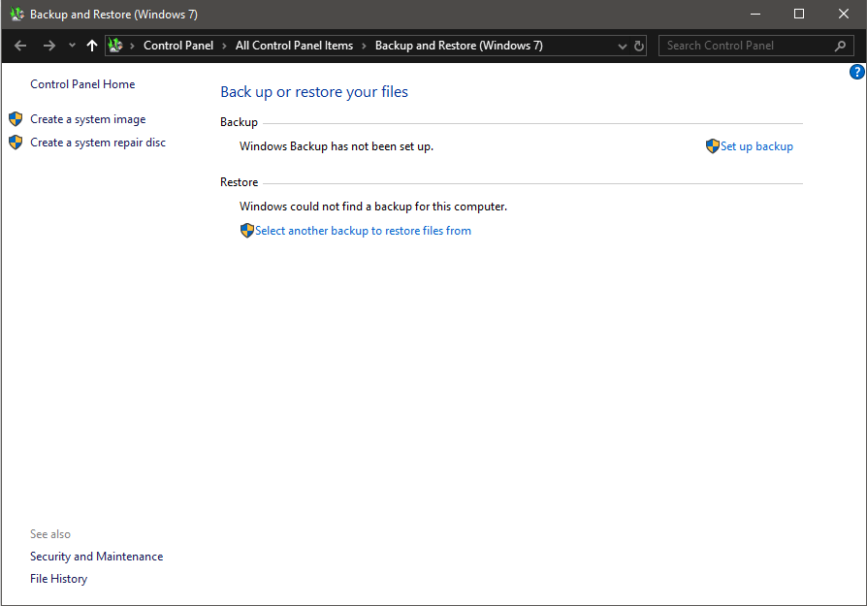Expand chevron after All Control Panel Items

(x=364, y=46)
